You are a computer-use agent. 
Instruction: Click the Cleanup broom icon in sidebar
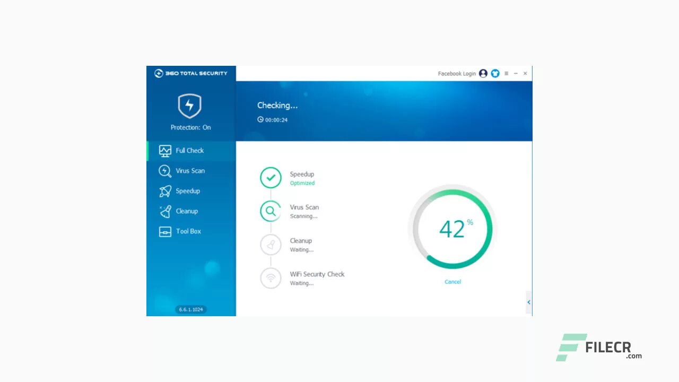pos(165,211)
